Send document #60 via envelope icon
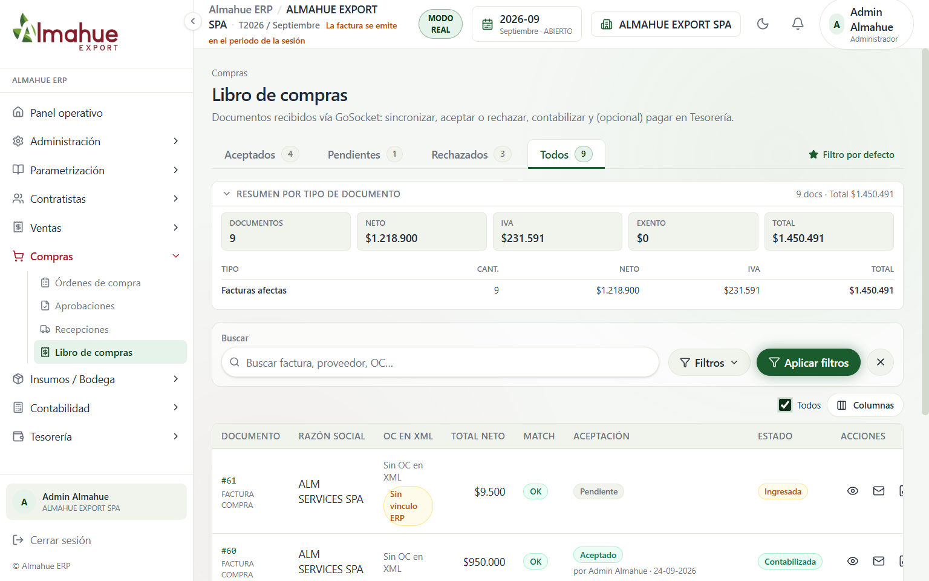Viewport: 929px width, 581px height. 879,562
